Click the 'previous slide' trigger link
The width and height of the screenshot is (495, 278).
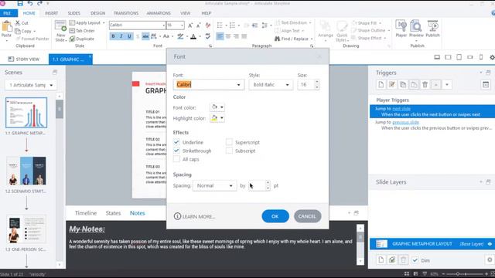(405, 122)
